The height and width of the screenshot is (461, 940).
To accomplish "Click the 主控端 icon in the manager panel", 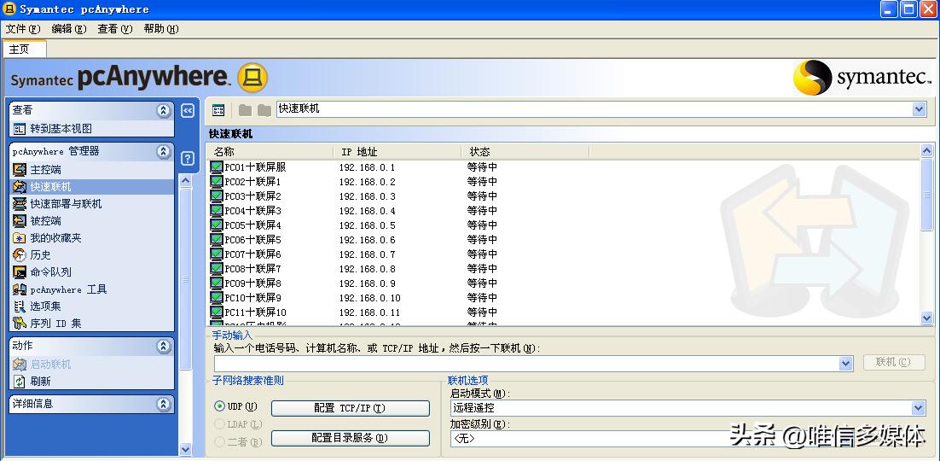I will (x=20, y=170).
